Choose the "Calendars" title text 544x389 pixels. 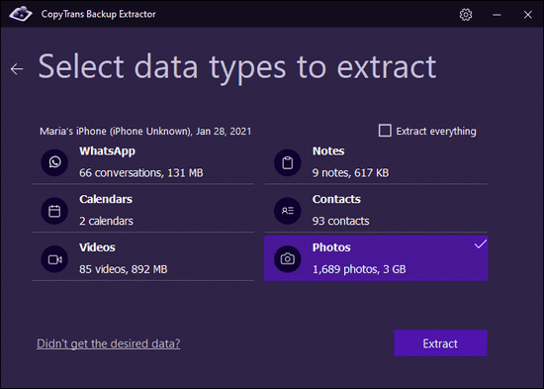[106, 199]
